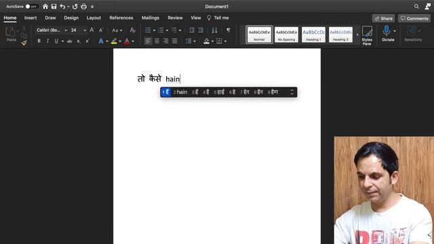Center align text
Screen dimensions: 434x244
(157, 41)
